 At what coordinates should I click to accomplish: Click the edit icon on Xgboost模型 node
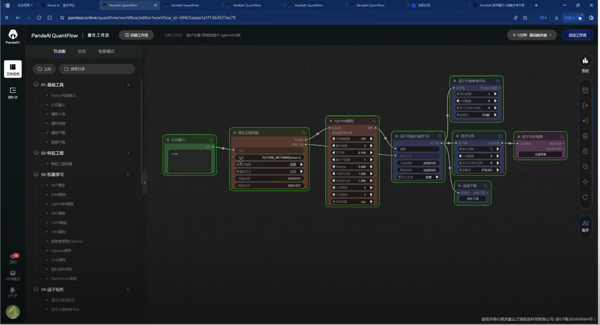pyautogui.click(x=374, y=121)
